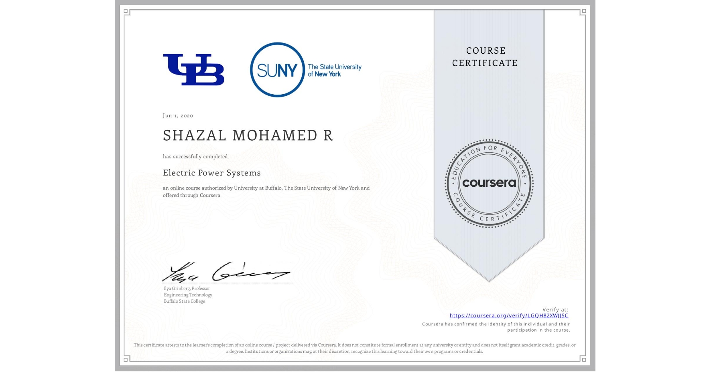Select the date 'Jun 1, 2020'
This screenshot has height=372, width=711.
177,115
